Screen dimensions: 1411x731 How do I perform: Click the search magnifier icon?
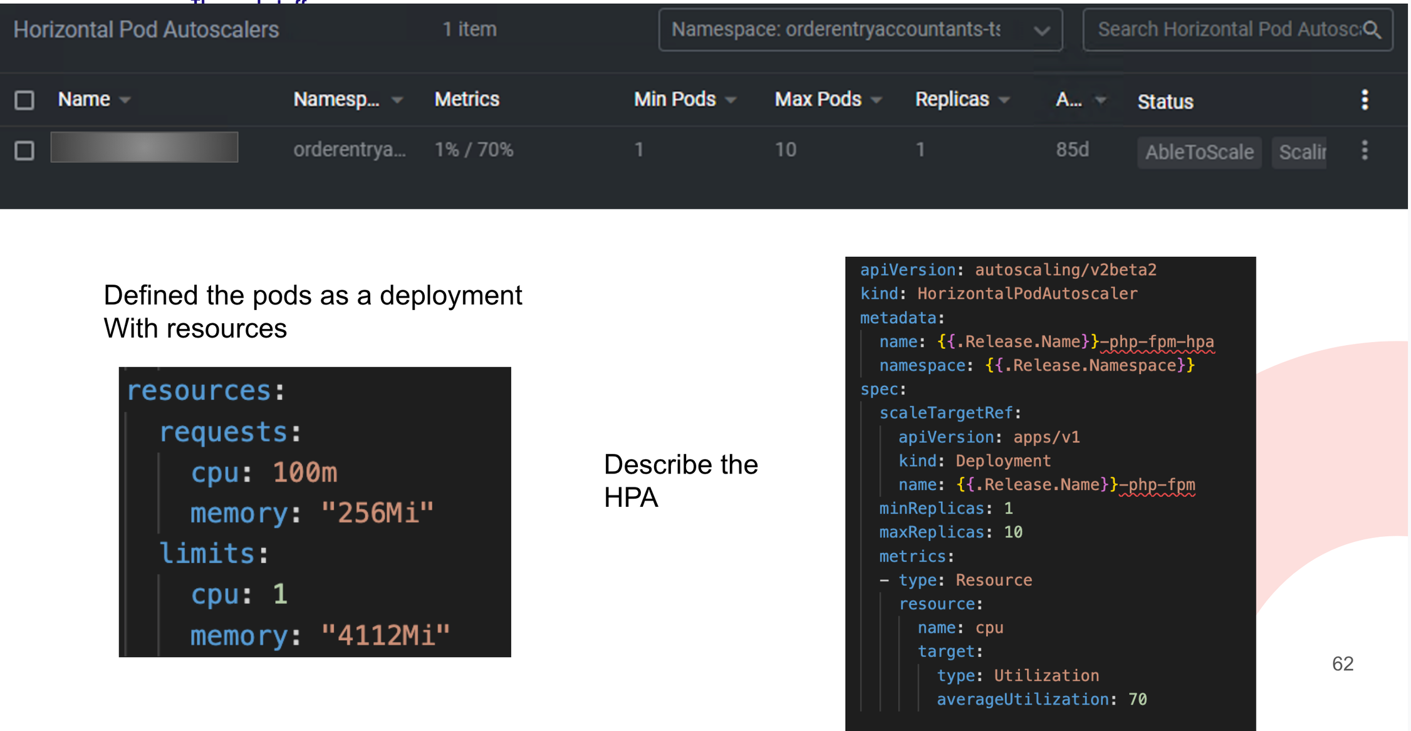[x=1372, y=29]
